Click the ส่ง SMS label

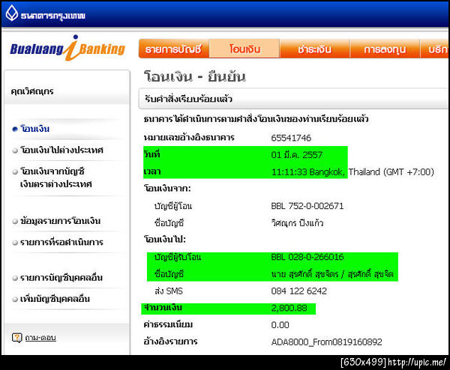[x=169, y=291]
